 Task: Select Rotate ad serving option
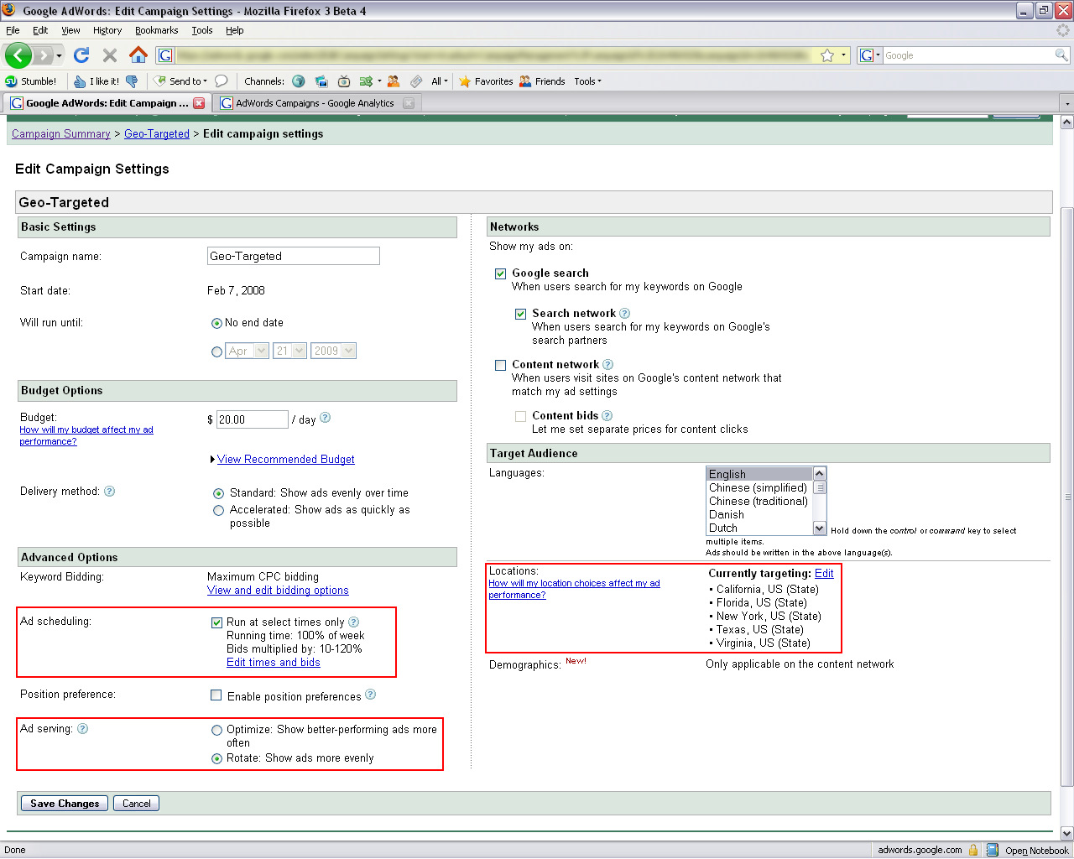coord(216,758)
